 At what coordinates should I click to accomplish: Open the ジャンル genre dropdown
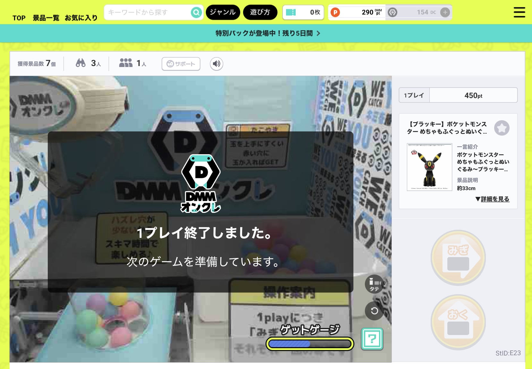click(x=223, y=13)
